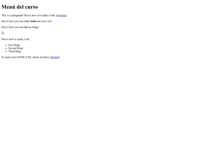Click the First thing list item

click(14, 45)
